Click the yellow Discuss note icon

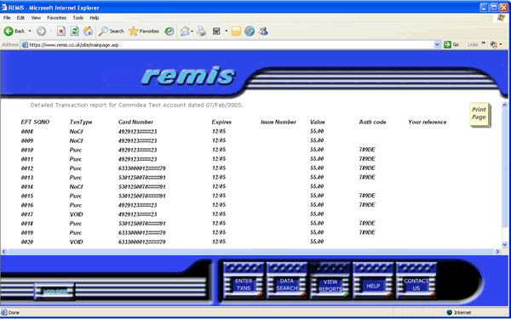[x=236, y=31]
